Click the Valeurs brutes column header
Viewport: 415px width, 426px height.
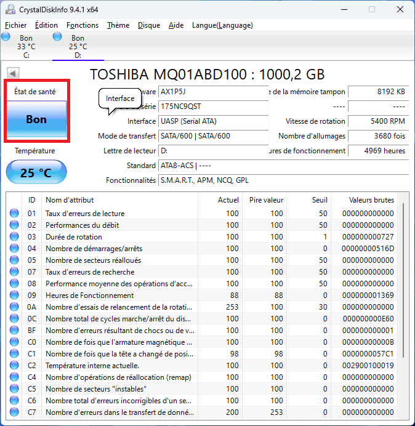[364, 200]
